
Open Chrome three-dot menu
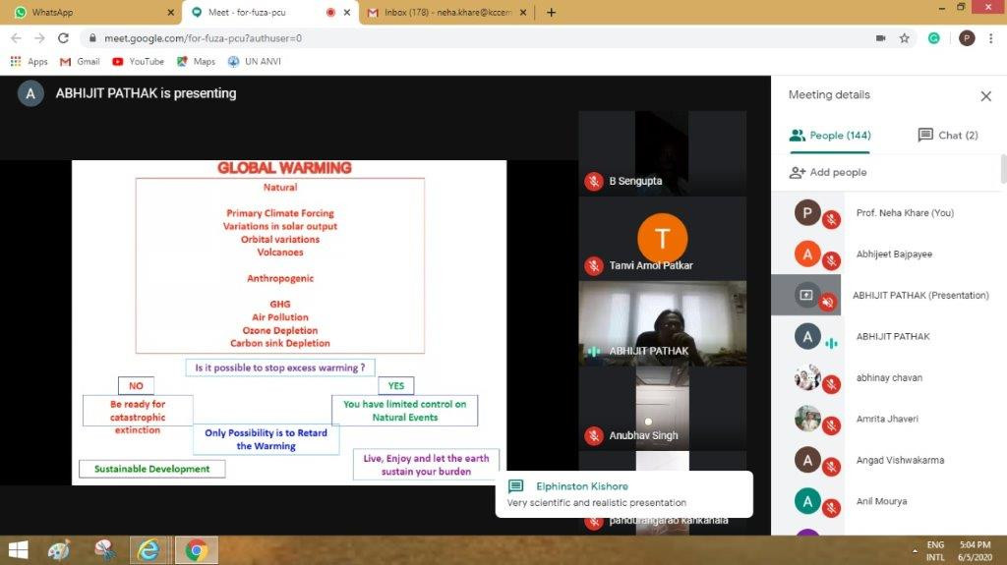[x=992, y=38]
